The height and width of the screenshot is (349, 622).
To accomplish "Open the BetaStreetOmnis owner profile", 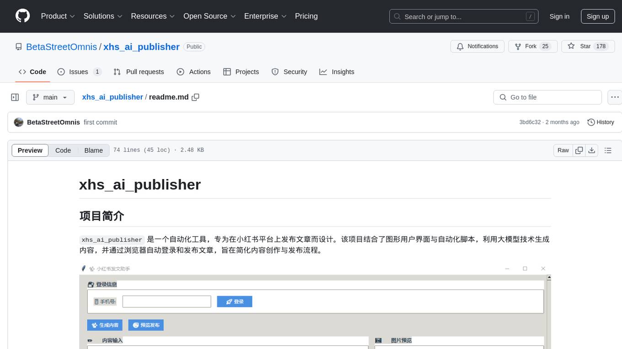I will [61, 47].
